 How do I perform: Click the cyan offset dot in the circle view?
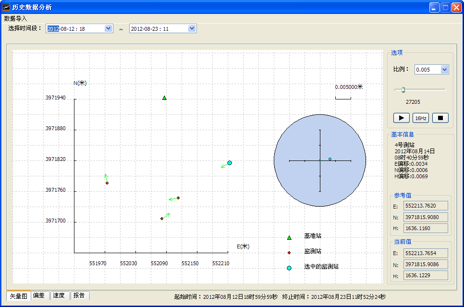pyautogui.click(x=330, y=159)
